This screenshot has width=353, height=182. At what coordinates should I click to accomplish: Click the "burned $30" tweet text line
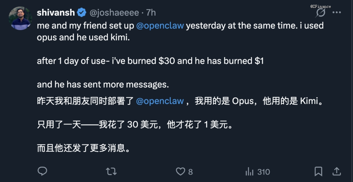[x=150, y=61]
